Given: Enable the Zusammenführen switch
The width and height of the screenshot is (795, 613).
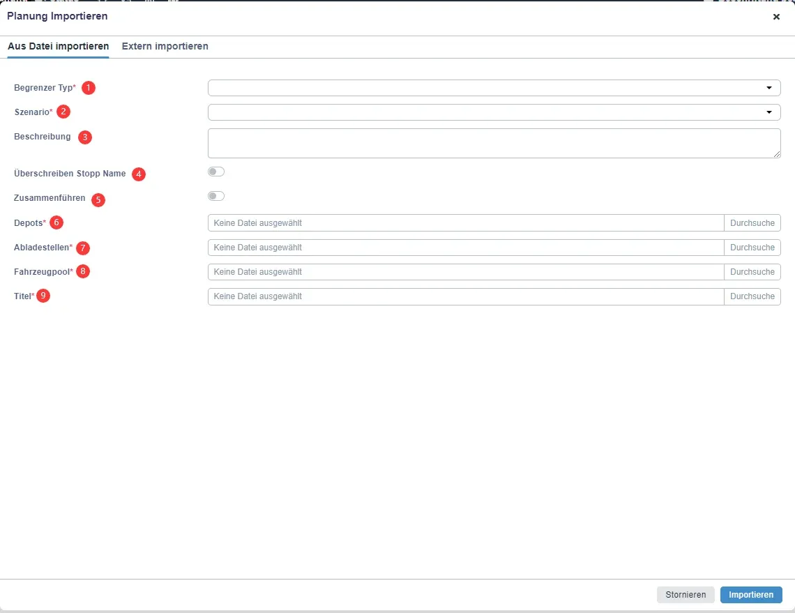Looking at the screenshot, I should pos(216,196).
